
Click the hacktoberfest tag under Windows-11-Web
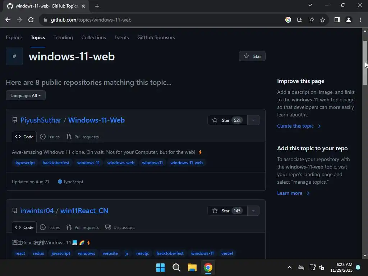pos(56,163)
